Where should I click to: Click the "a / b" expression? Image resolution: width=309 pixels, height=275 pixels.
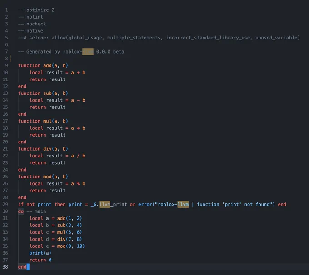[x=78, y=156]
